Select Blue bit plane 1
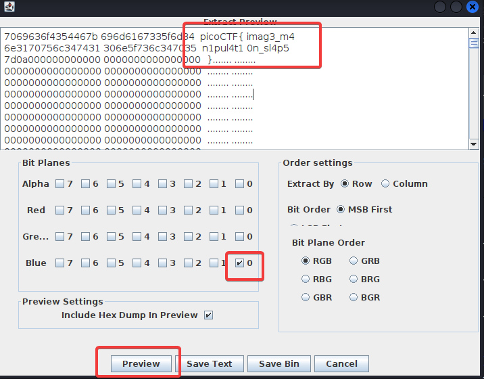484x379 pixels. tap(214, 263)
